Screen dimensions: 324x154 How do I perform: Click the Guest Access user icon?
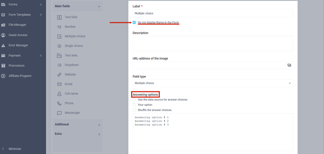(x=3, y=35)
